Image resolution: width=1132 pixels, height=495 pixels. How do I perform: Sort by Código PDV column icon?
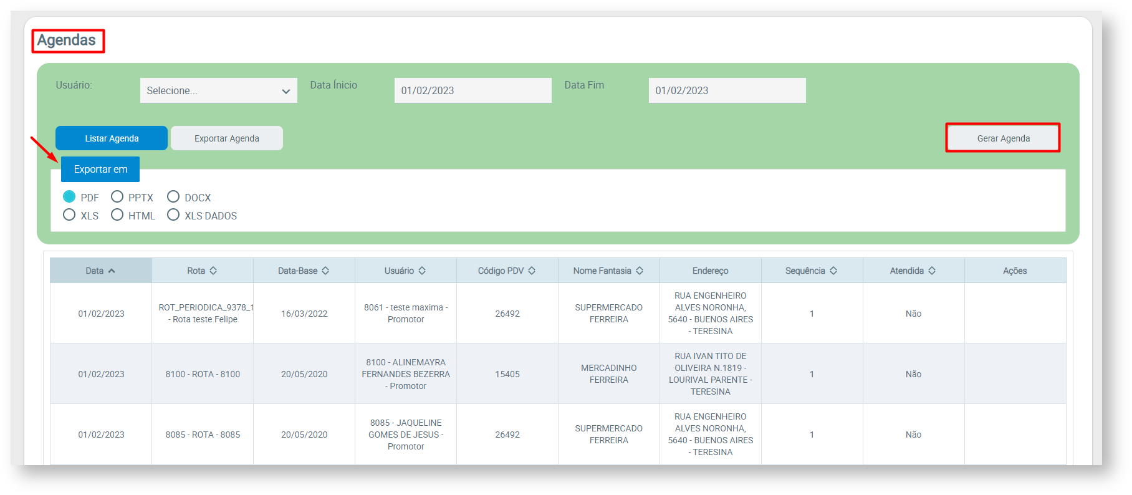tap(532, 271)
